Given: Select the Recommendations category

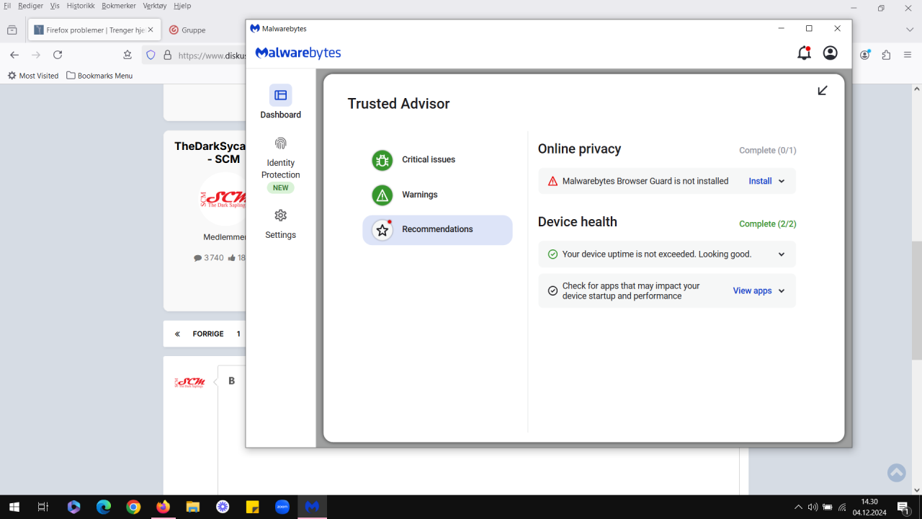Looking at the screenshot, I should click(x=437, y=230).
